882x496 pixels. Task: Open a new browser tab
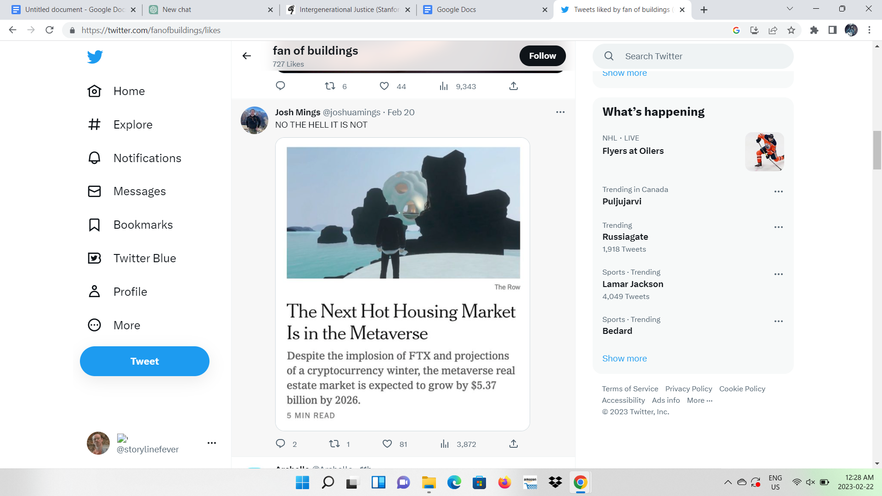coord(704,10)
